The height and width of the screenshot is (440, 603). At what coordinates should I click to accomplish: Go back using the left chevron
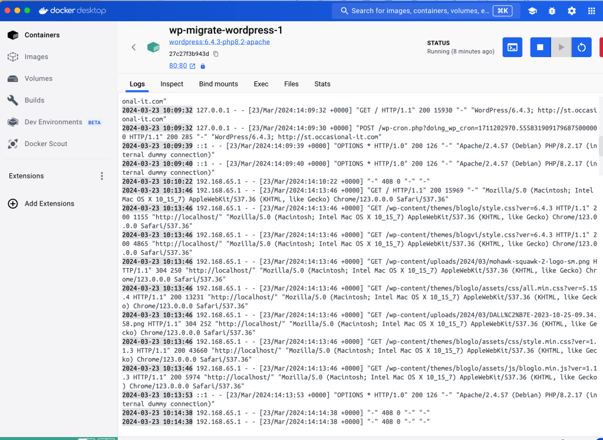[x=134, y=47]
